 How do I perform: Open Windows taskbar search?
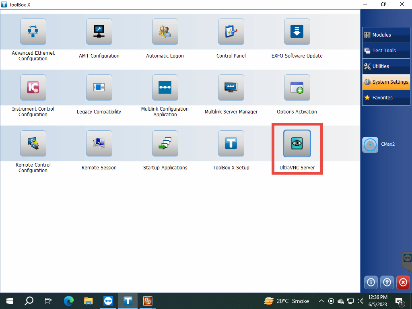tap(29, 301)
